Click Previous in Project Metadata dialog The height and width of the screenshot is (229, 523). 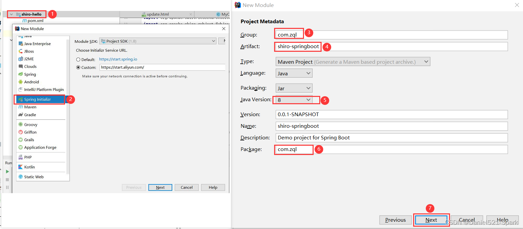click(396, 220)
